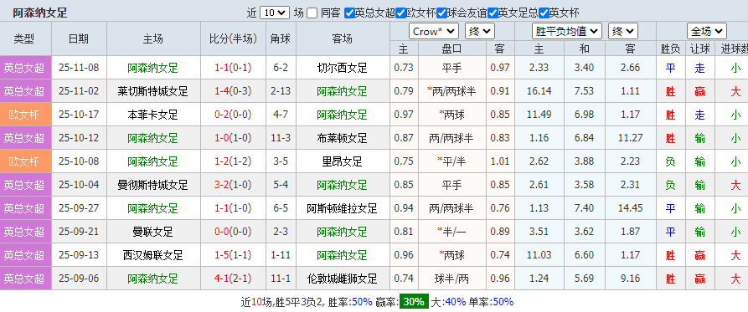This screenshot has height=312, width=748.
Task: Open 伦敦城雌狮女足 team link
Action: click(x=342, y=278)
